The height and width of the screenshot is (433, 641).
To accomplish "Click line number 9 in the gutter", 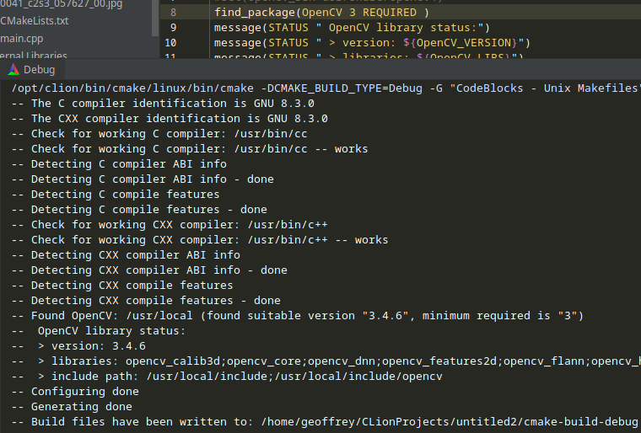I will point(173,28).
